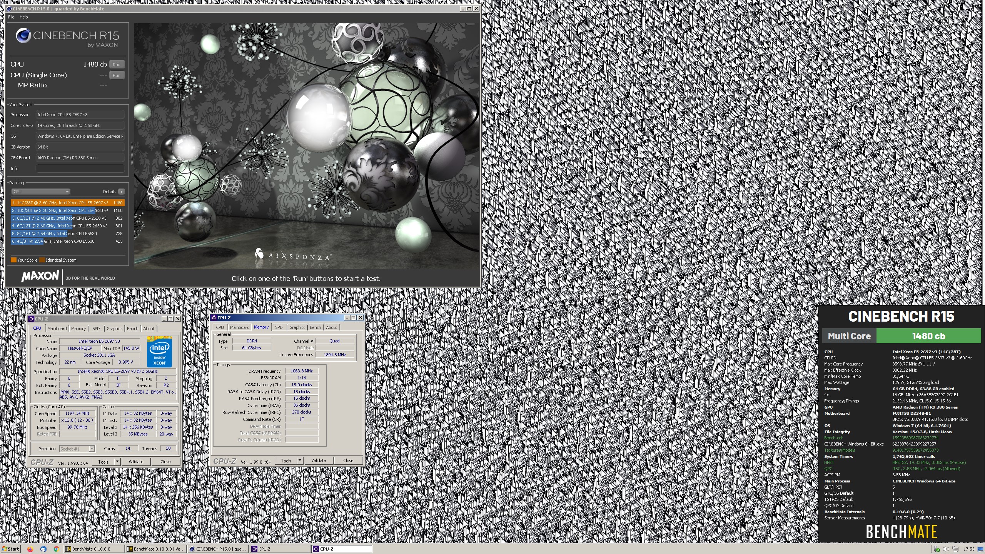The height and width of the screenshot is (554, 985).
Task: Select ranking entry 6C/12T Xeon E5-2630 v2
Action: pos(68,226)
